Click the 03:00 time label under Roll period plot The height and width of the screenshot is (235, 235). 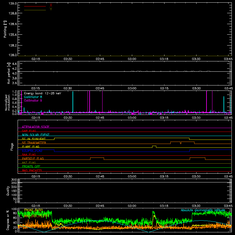pyautogui.click(x=132, y=88)
